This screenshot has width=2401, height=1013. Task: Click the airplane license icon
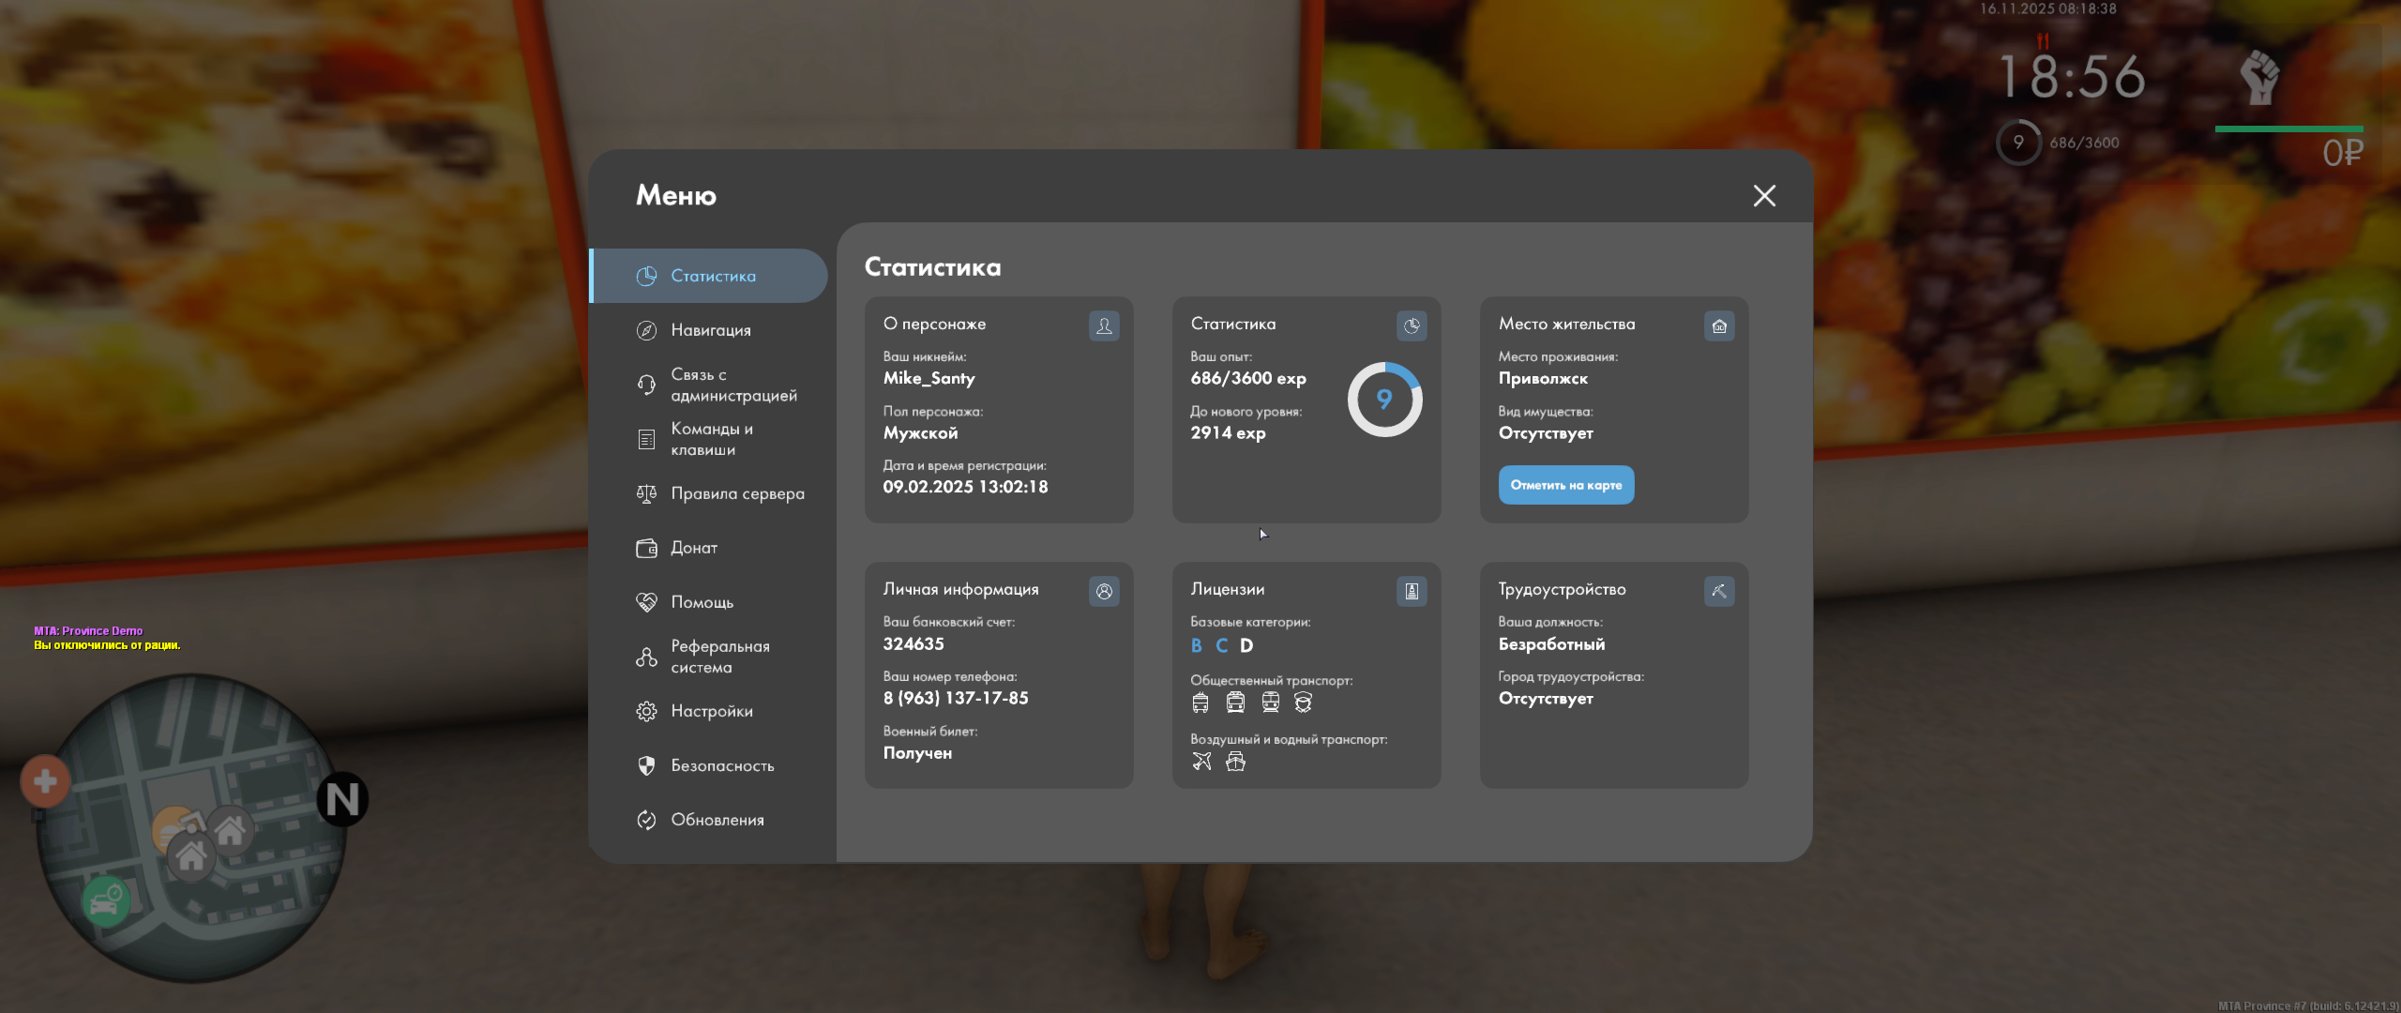(1201, 762)
